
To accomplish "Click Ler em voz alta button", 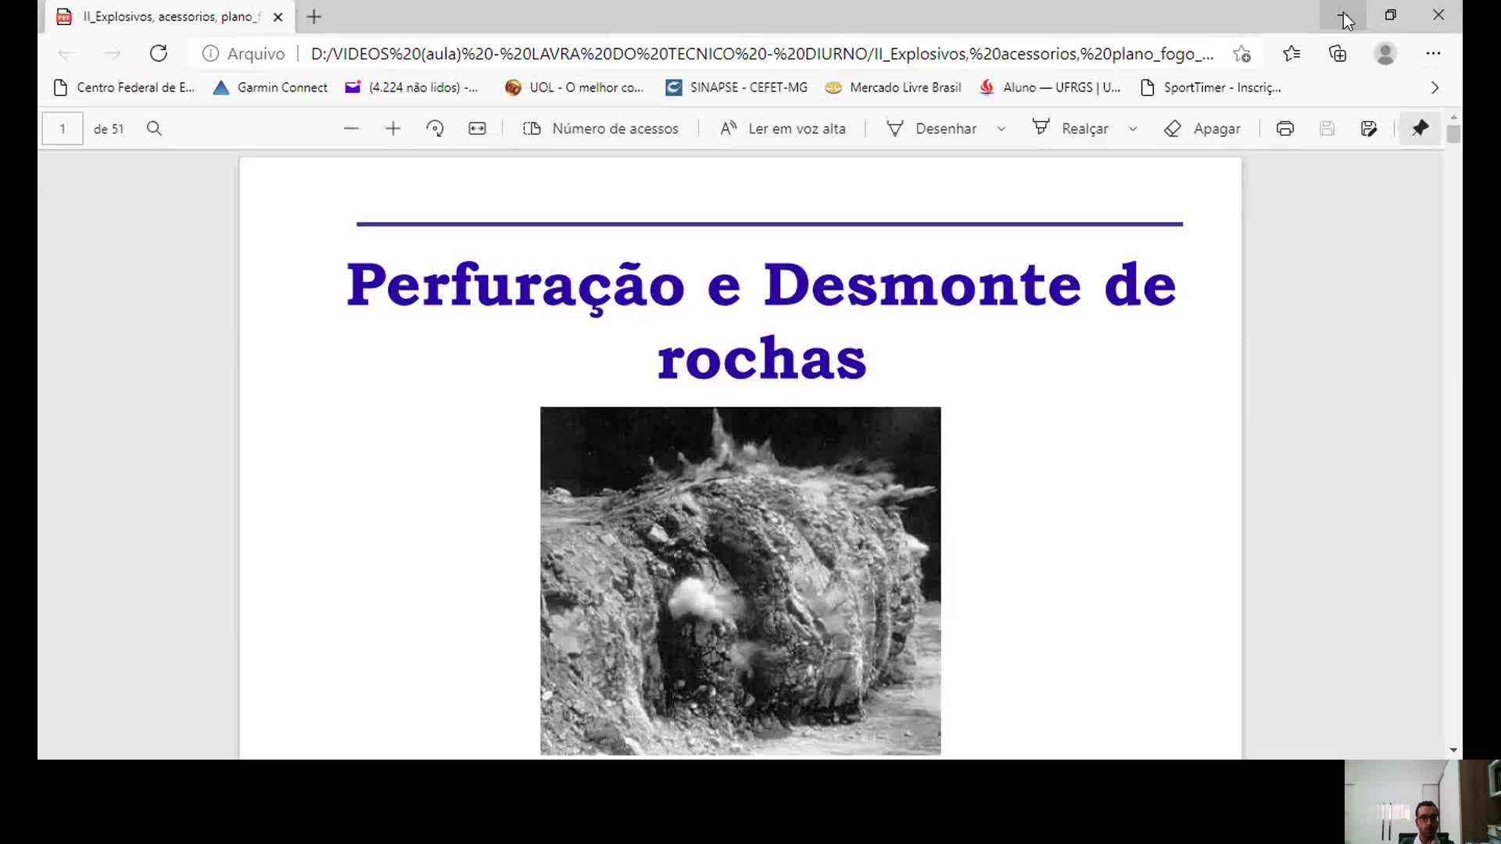I will point(783,128).
